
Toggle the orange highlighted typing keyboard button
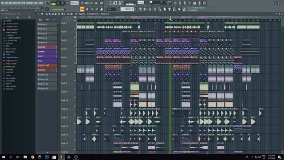(82, 9)
